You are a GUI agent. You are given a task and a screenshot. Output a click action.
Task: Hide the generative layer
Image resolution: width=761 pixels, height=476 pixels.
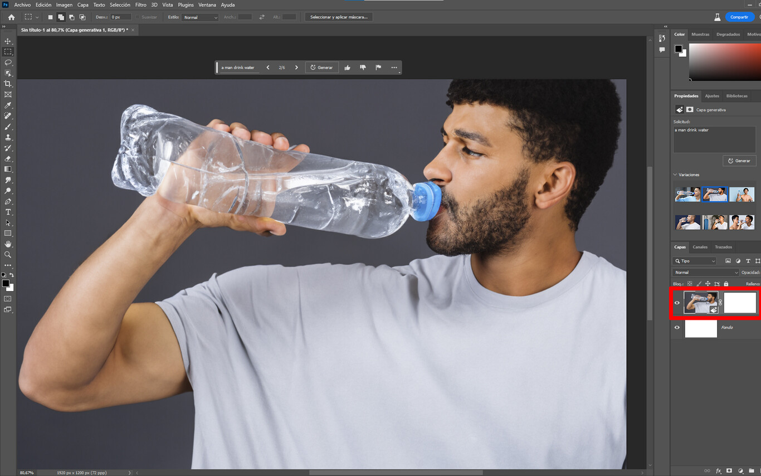[x=677, y=303]
